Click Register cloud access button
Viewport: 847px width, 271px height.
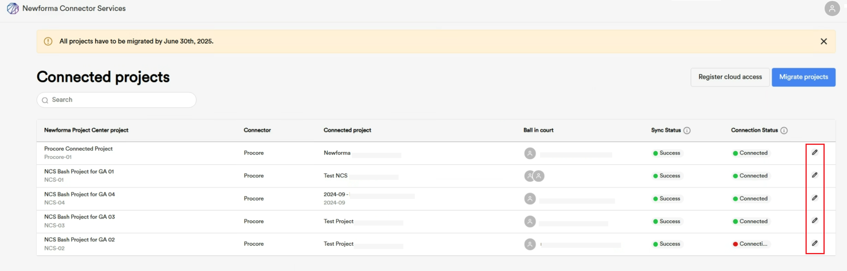[x=730, y=77]
